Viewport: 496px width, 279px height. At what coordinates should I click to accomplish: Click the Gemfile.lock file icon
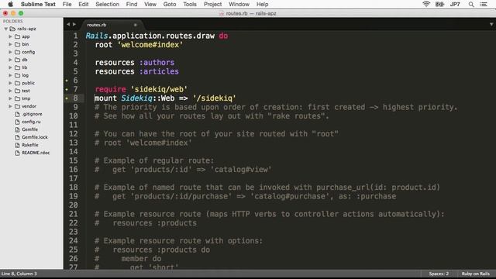click(17, 137)
